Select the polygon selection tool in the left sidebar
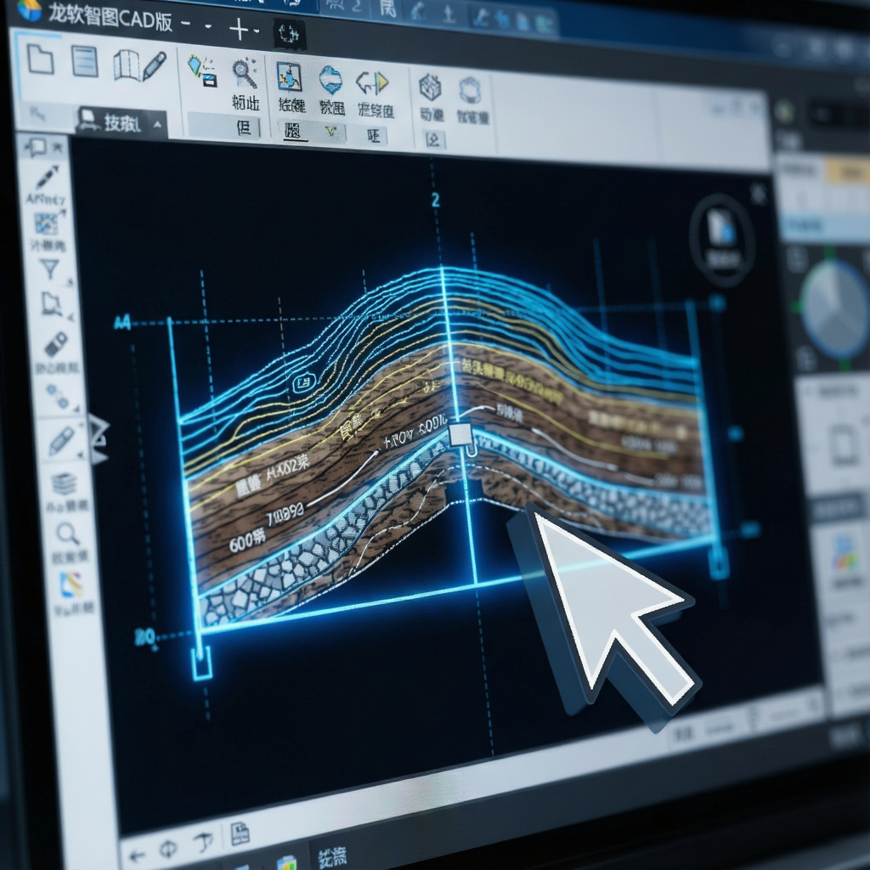The height and width of the screenshot is (870, 870). click(52, 304)
